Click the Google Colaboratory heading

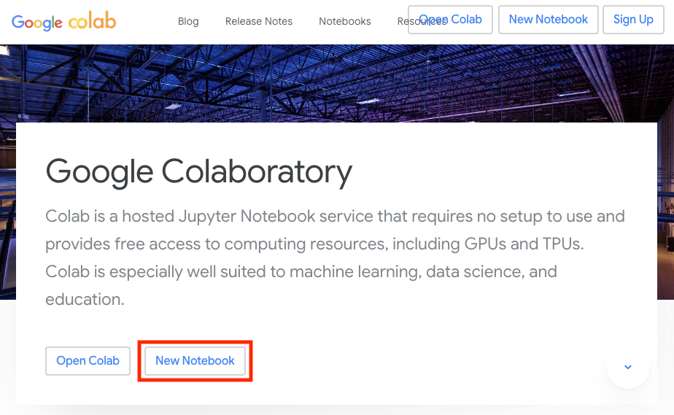point(198,172)
